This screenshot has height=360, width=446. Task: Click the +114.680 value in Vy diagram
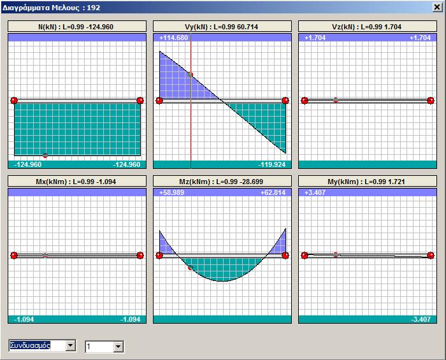(173, 38)
